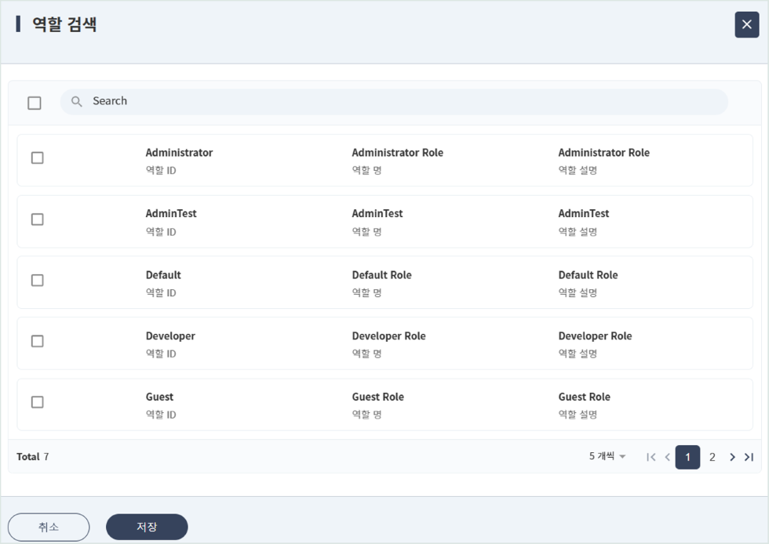Click the 저장 button

(147, 527)
